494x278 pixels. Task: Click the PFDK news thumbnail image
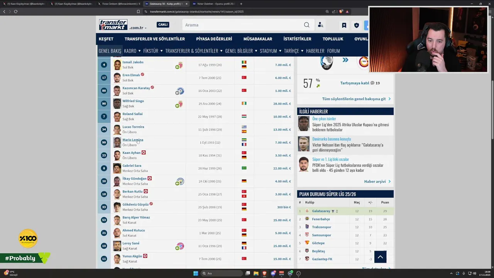pos(304,164)
